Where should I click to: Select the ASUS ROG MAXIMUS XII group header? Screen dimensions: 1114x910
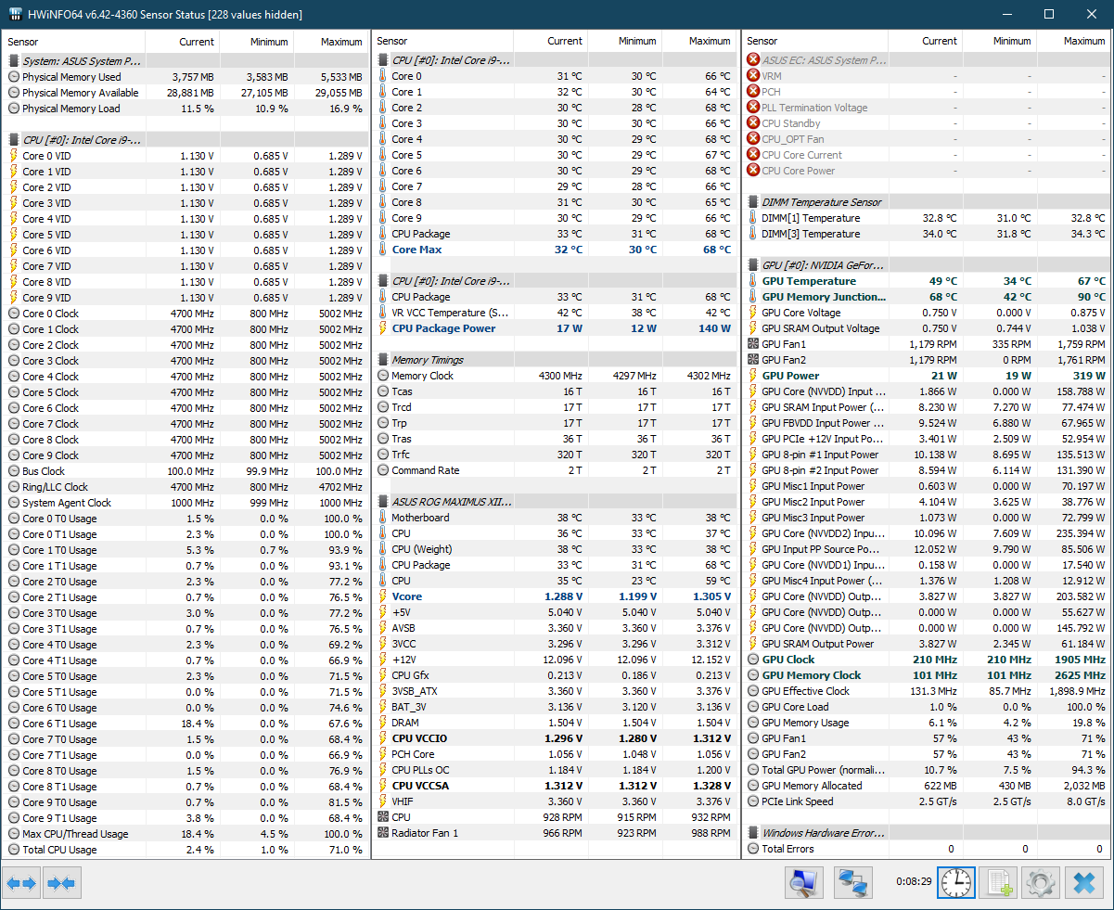pyautogui.click(x=556, y=502)
